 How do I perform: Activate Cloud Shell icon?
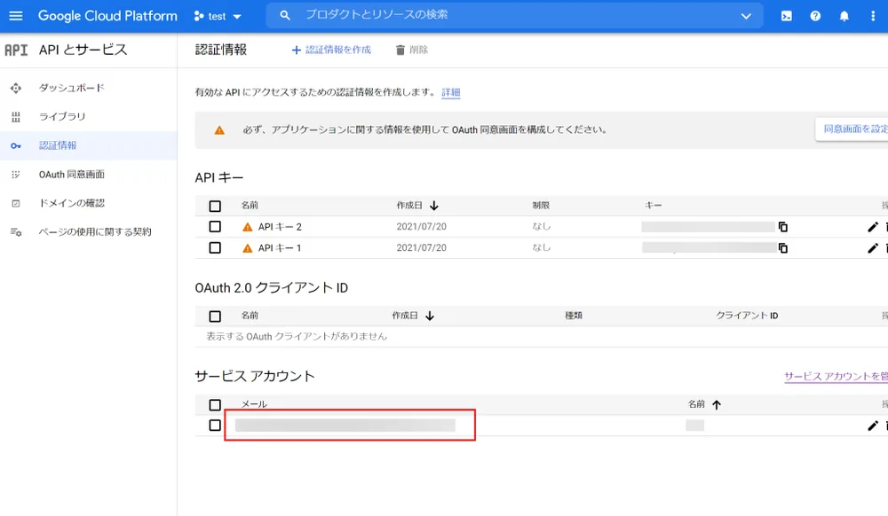(x=787, y=16)
